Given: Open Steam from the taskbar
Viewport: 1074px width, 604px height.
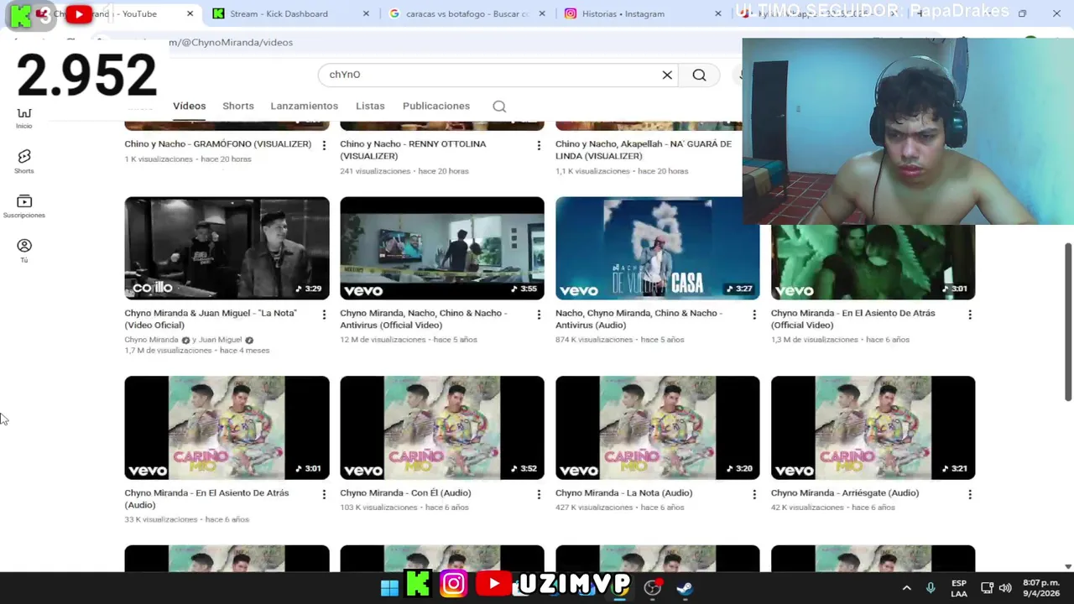Looking at the screenshot, I should point(685,587).
